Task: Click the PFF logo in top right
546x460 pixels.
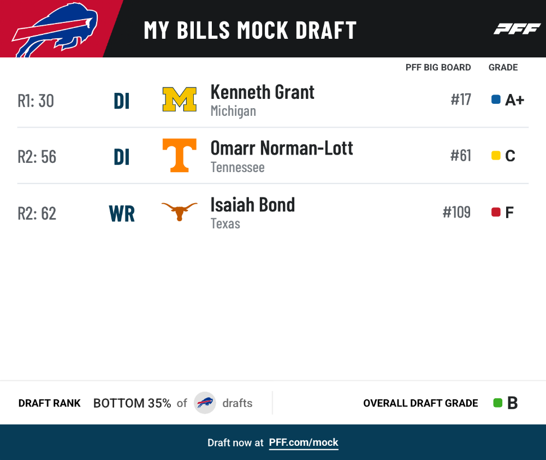Action: [x=517, y=29]
